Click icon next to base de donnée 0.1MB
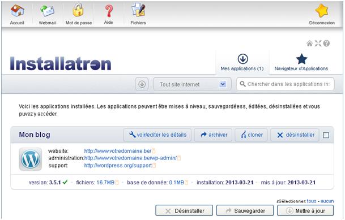 pos(186,183)
